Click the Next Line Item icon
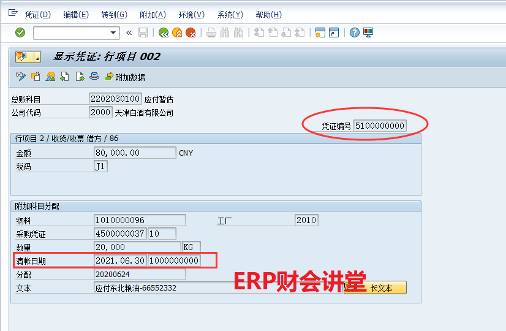This screenshot has width=506, height=331. pyautogui.click(x=80, y=77)
